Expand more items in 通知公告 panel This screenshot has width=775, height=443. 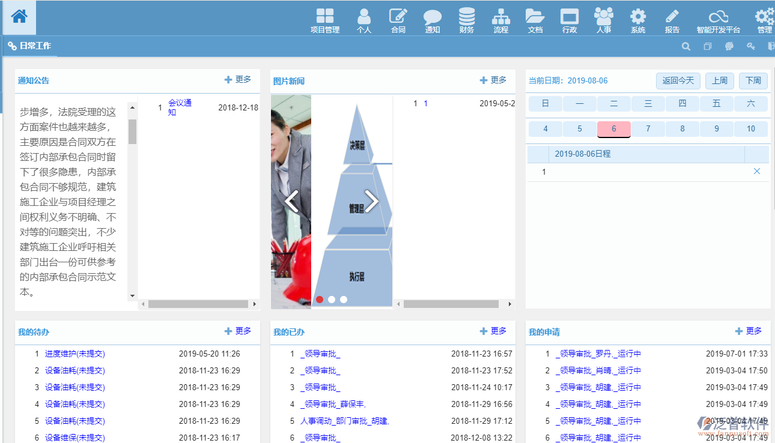[238, 80]
